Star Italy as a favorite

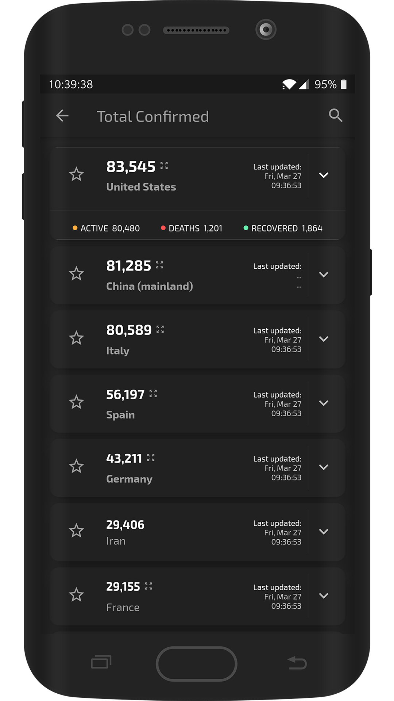click(76, 338)
